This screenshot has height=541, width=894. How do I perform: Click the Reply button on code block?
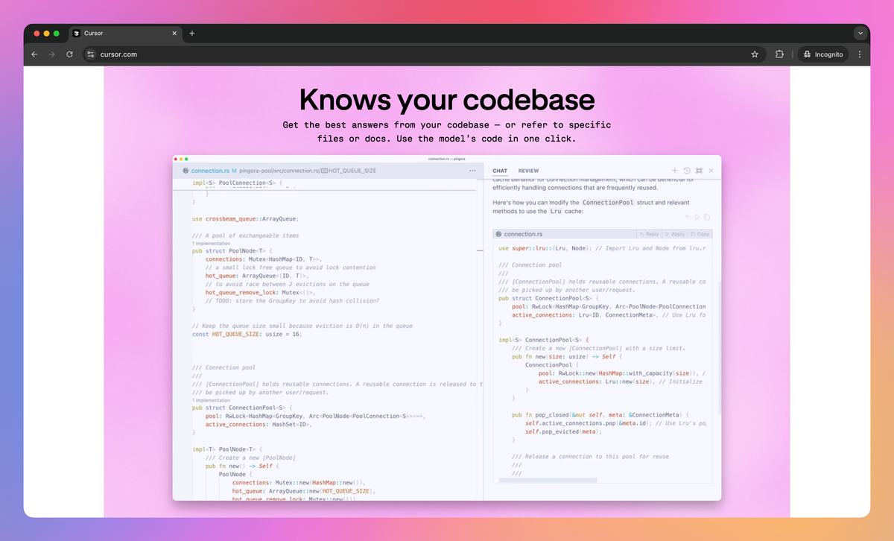point(650,234)
